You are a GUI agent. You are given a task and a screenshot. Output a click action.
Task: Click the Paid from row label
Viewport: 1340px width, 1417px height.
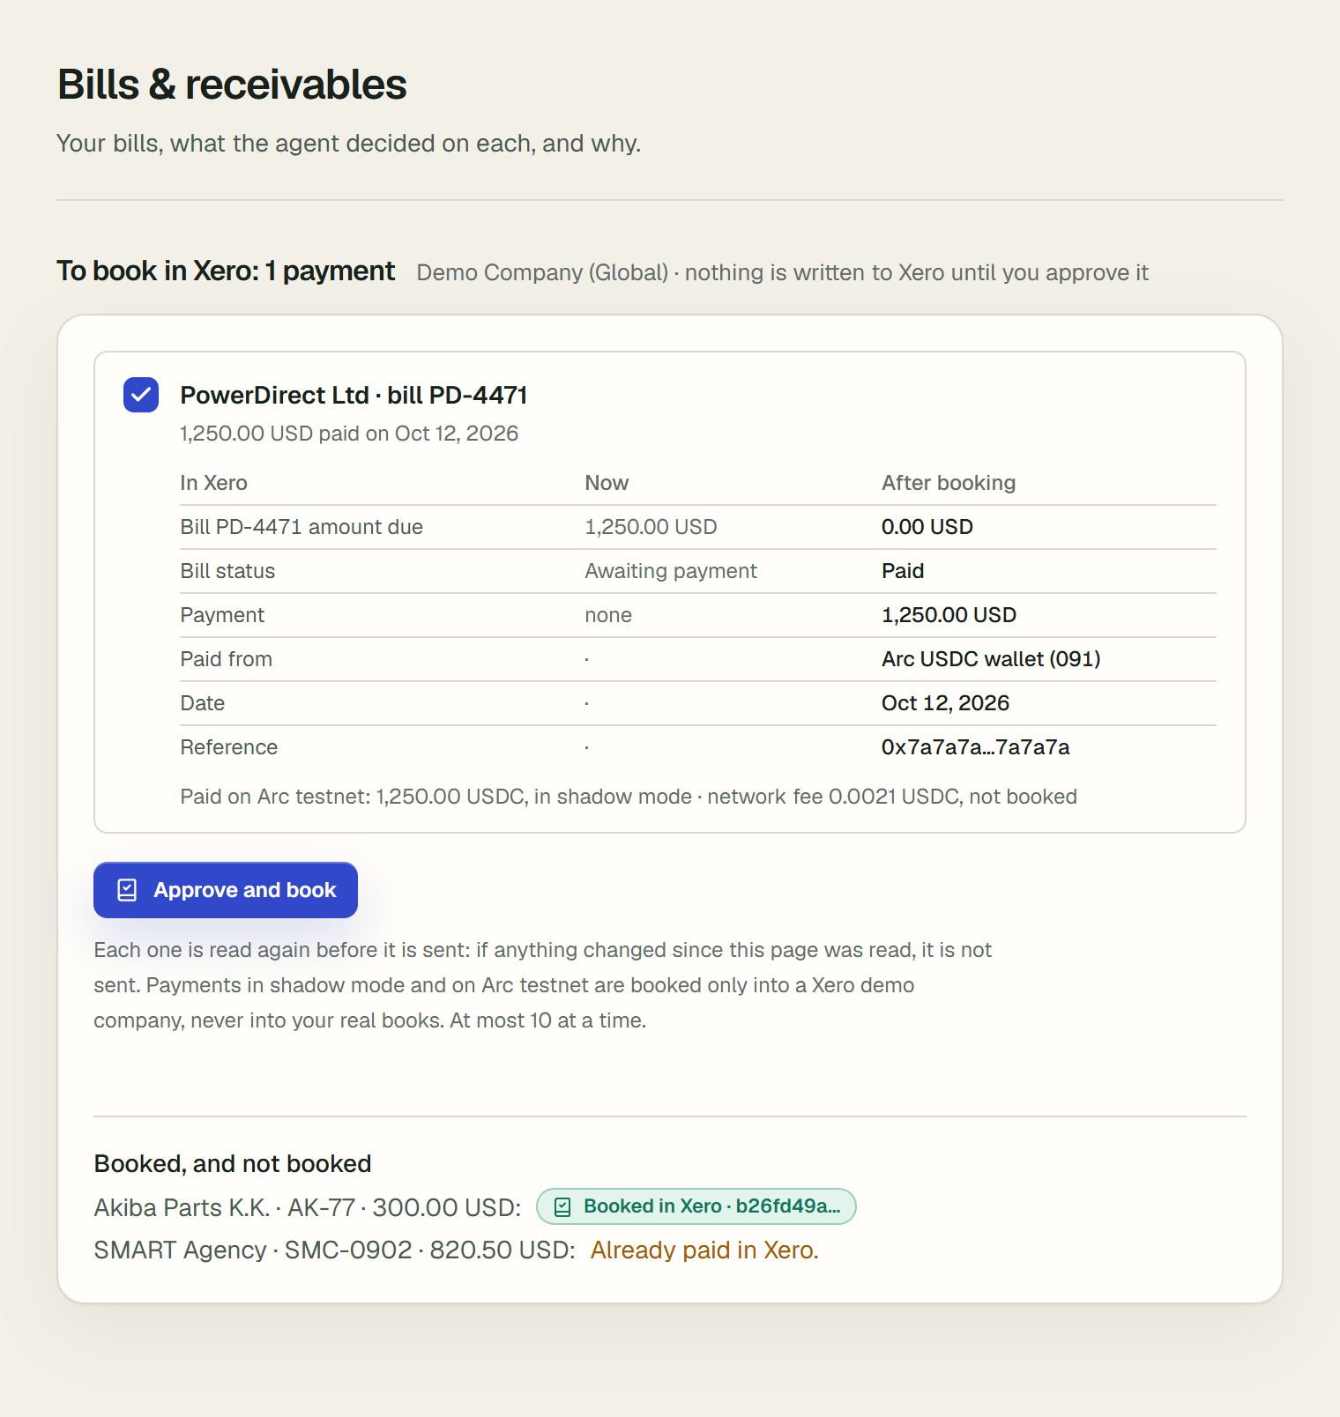click(x=227, y=659)
